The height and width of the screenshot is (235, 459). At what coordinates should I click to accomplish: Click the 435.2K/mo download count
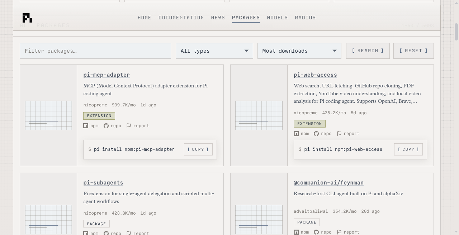pyautogui.click(x=334, y=113)
